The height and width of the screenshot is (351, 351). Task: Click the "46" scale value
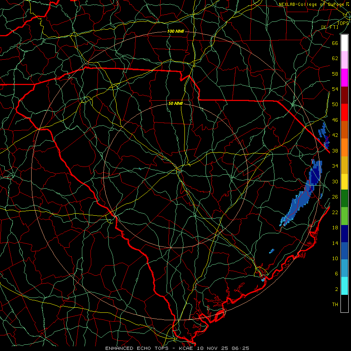coord(335,120)
